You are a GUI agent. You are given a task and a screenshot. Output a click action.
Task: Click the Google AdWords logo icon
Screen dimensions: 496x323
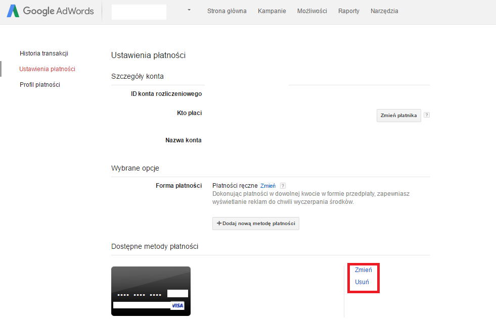pos(13,11)
